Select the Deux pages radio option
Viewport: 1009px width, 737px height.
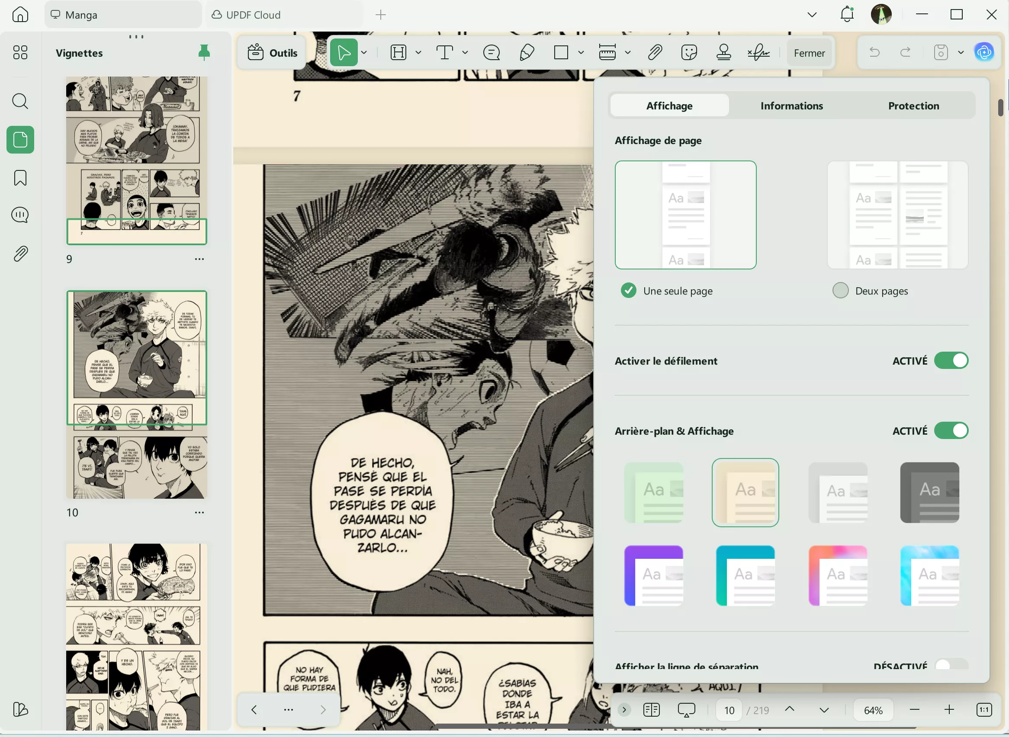tap(840, 290)
